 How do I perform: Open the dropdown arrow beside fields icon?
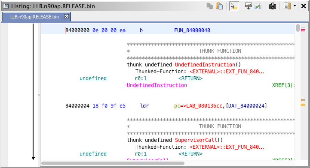[295, 6]
